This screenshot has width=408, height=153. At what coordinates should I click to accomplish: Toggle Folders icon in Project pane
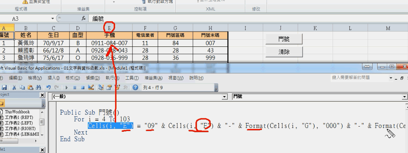(x=2, y=103)
